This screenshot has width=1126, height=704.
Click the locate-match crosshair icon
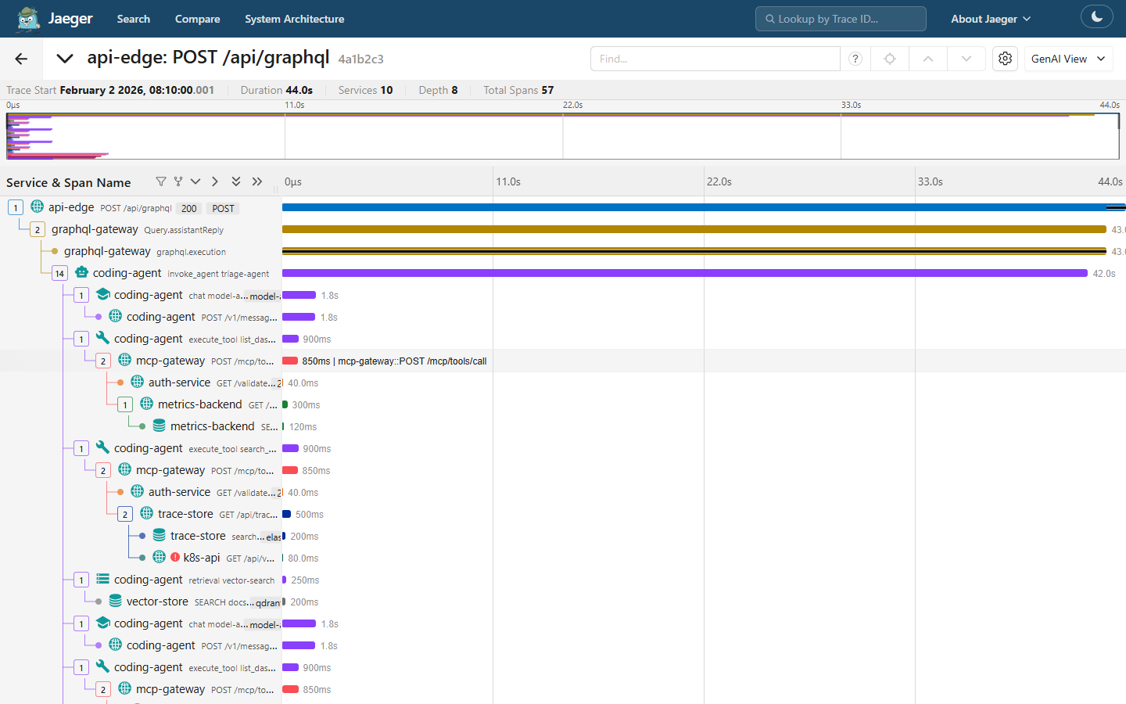(x=890, y=59)
